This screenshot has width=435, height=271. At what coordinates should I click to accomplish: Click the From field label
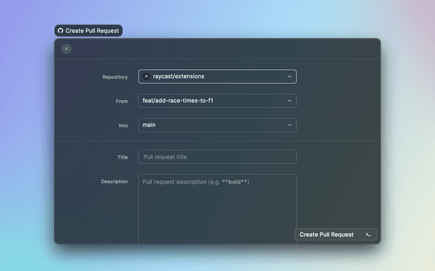pyautogui.click(x=122, y=102)
